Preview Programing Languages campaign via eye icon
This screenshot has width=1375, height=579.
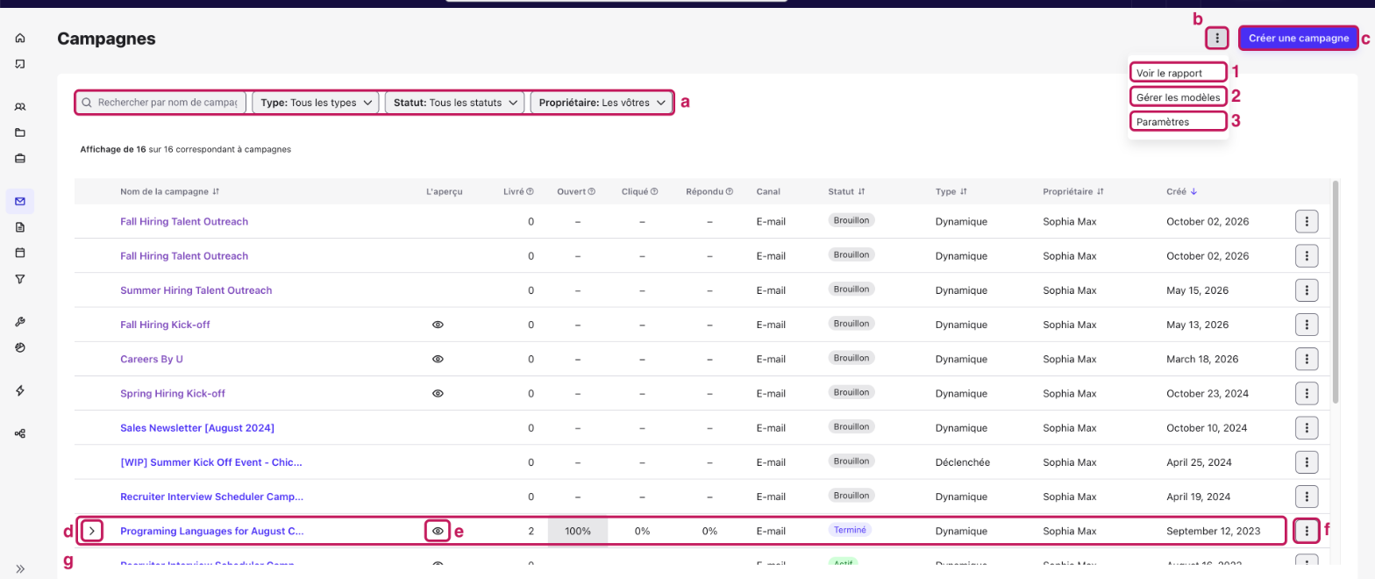tap(438, 531)
